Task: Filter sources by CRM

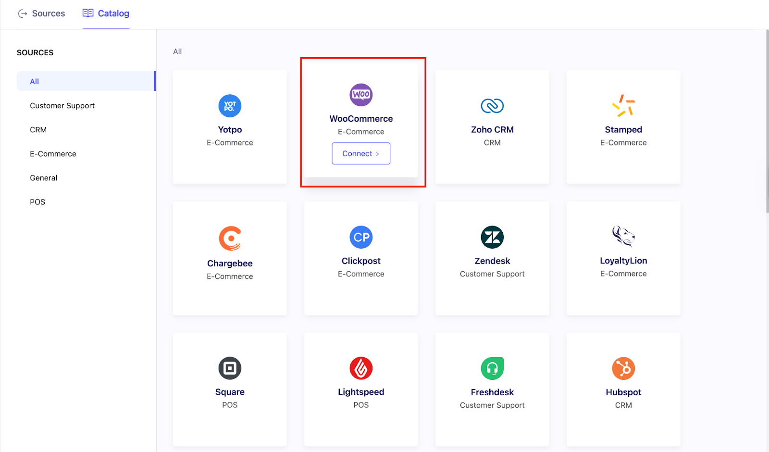Action: pyautogui.click(x=38, y=130)
